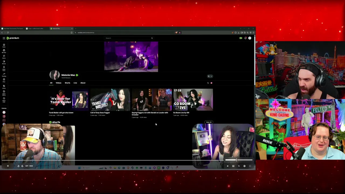Click Melonie Mac's channel avatar

(x=54, y=75)
